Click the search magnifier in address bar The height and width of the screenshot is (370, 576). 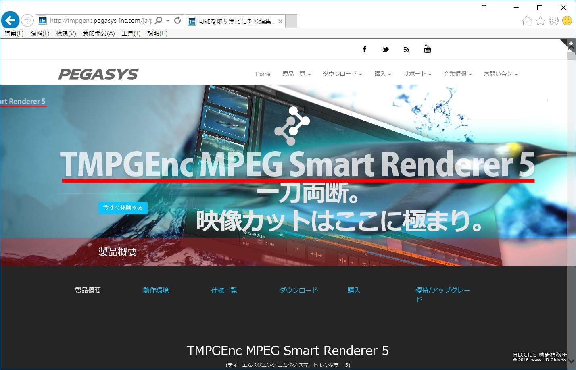coord(159,20)
